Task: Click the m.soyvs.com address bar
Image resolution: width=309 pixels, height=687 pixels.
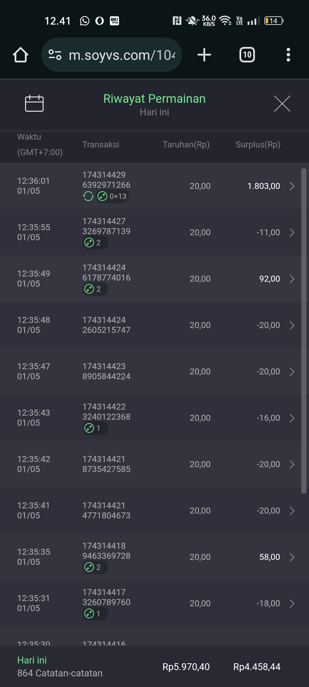Action: (x=122, y=55)
